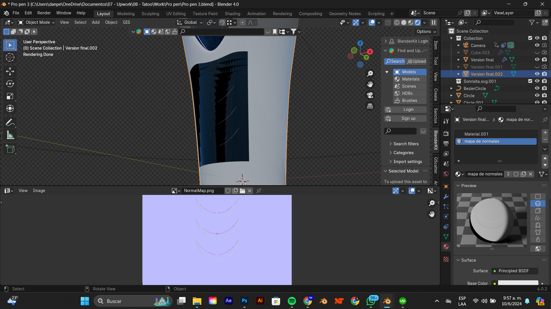Click the Sign up button

405,118
